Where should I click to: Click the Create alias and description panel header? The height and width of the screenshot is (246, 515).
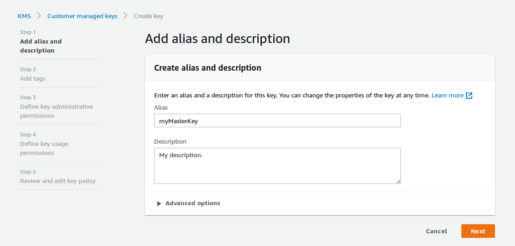click(208, 68)
